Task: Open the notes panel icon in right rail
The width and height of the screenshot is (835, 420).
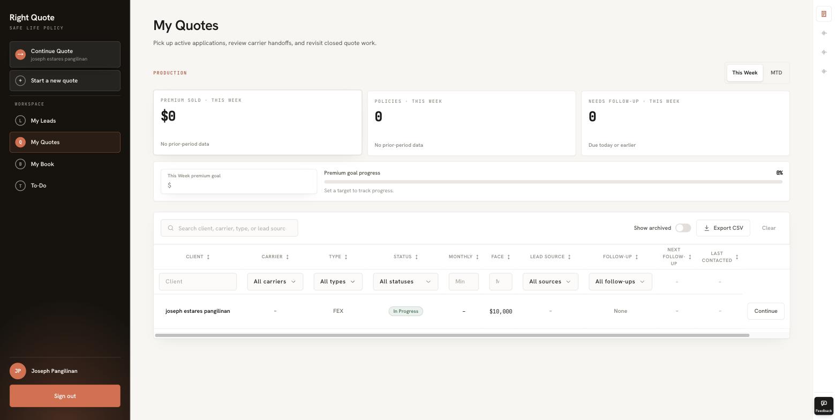Action: pyautogui.click(x=824, y=14)
